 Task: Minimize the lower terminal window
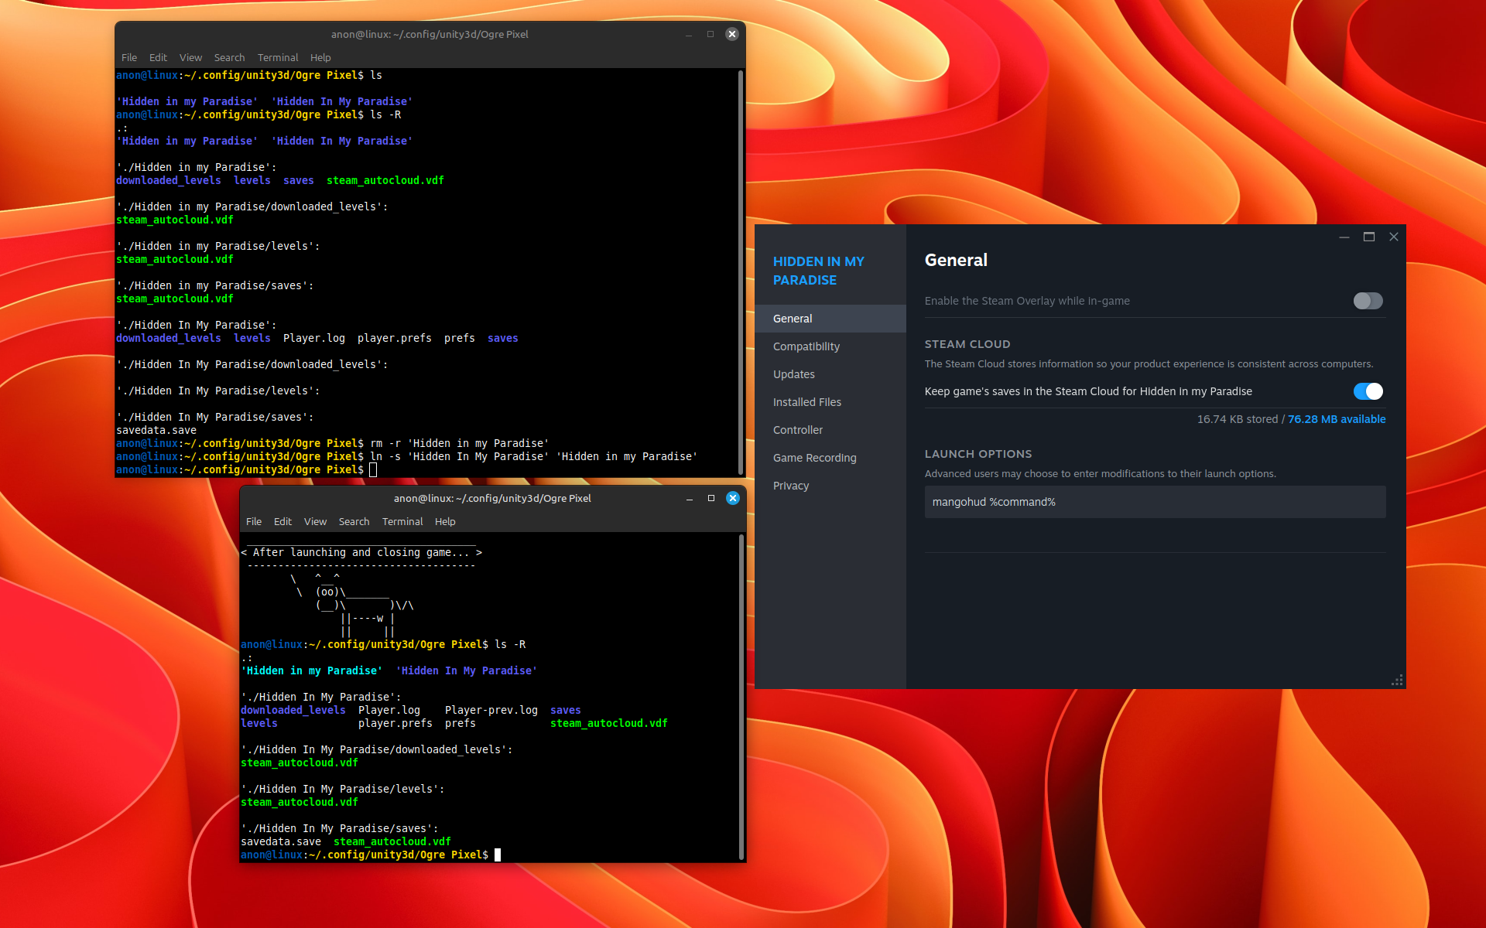click(689, 498)
